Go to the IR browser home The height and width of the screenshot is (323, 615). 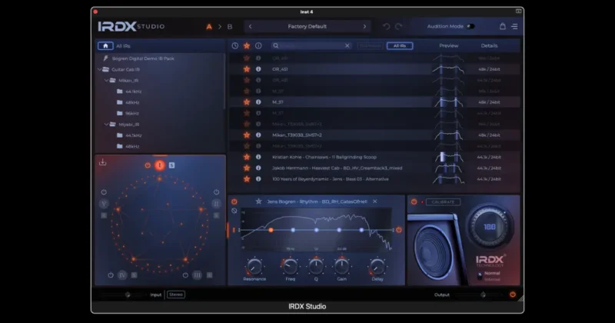pos(105,46)
